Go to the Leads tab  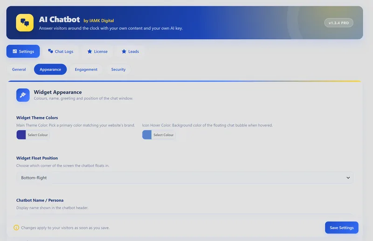tap(130, 51)
